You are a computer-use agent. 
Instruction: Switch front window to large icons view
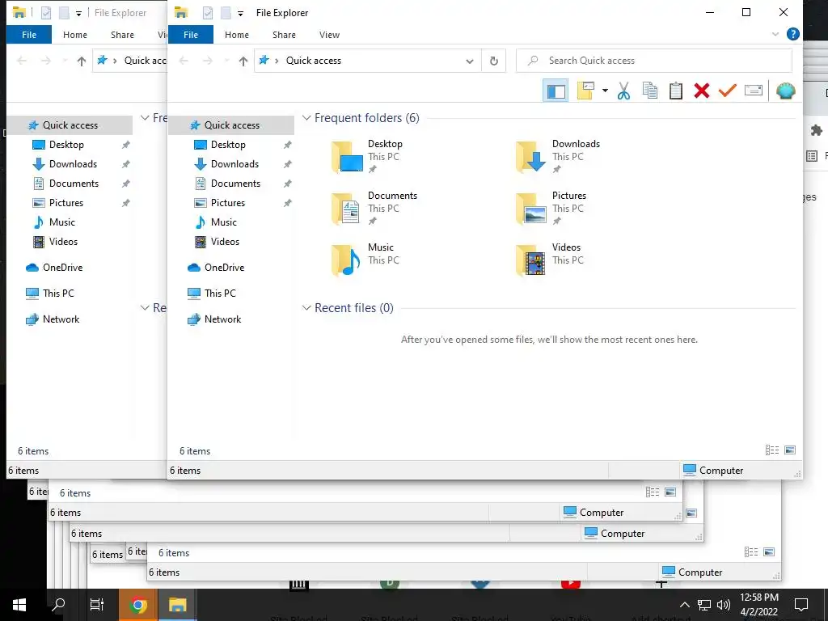click(x=790, y=450)
